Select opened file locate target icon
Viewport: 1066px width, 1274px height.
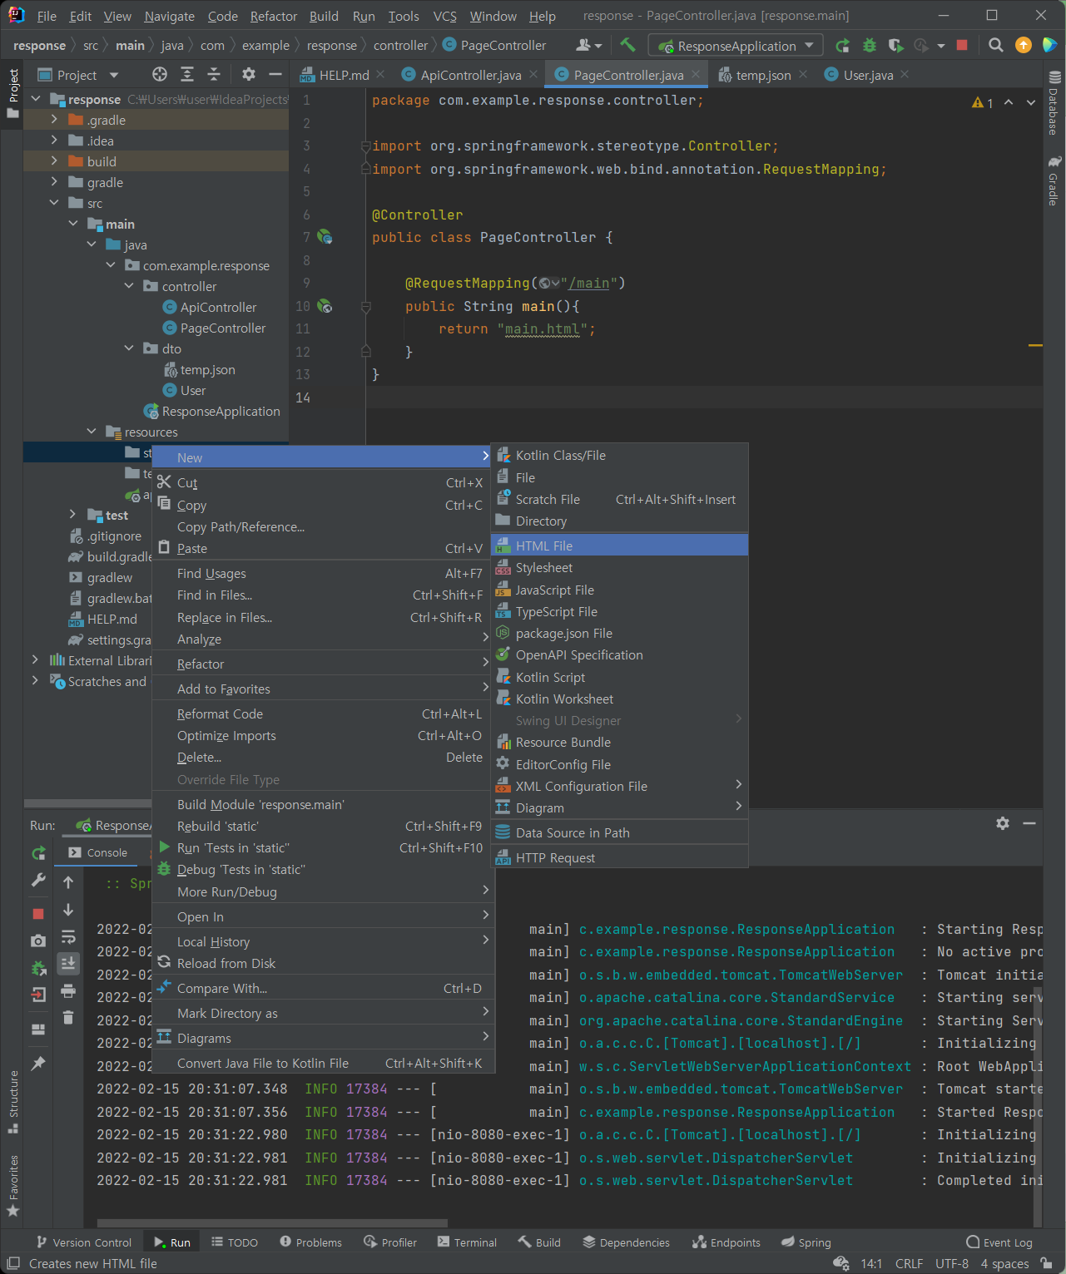160,75
